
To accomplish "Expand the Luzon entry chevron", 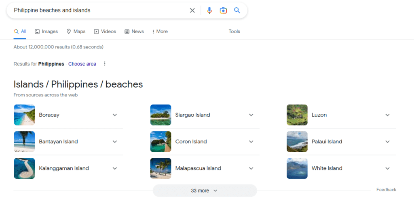I will tap(387, 115).
